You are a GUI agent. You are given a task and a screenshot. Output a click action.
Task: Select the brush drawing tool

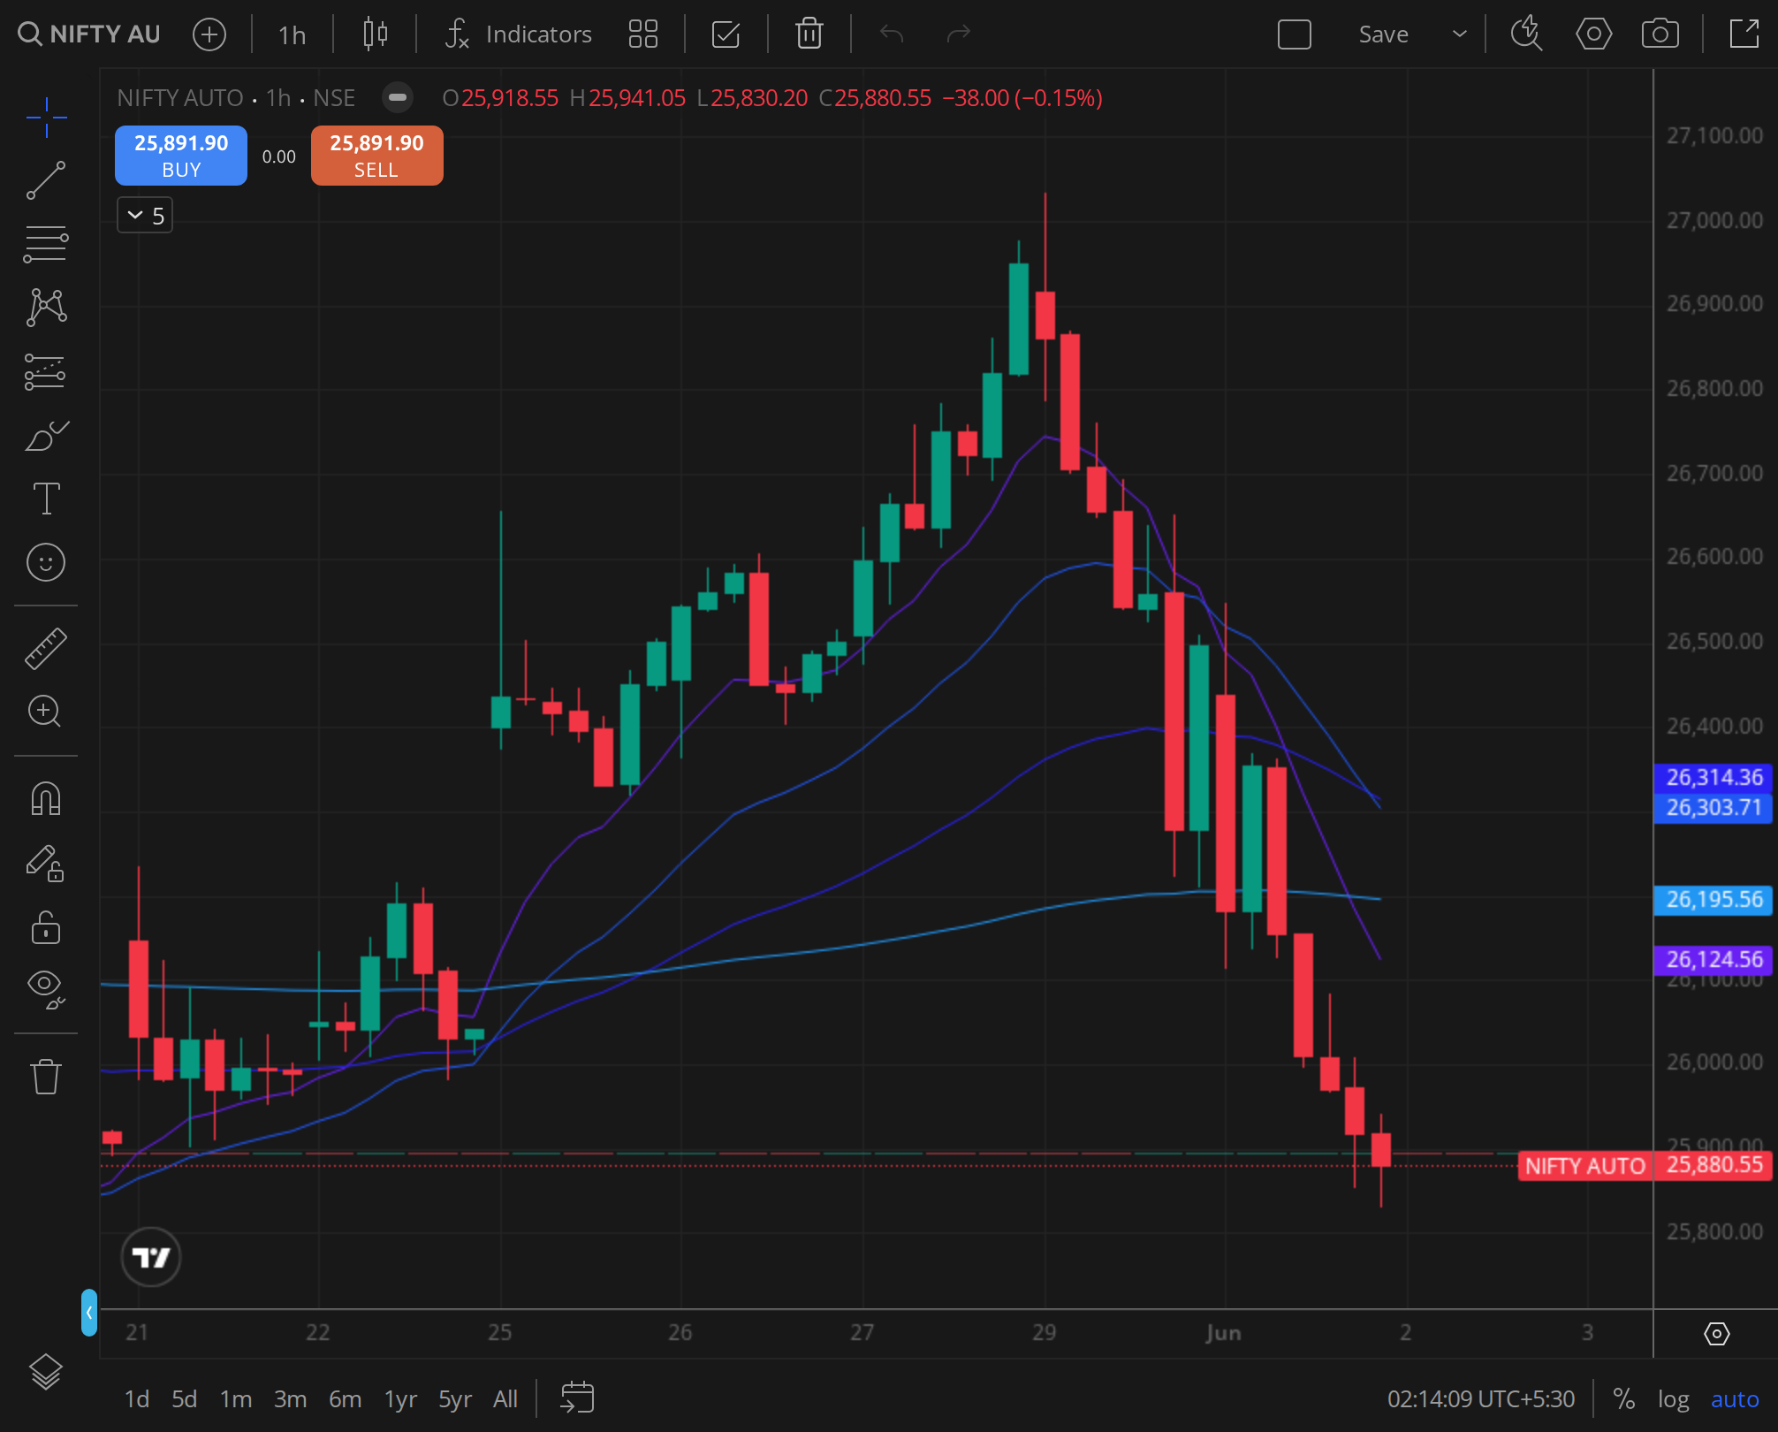(46, 435)
